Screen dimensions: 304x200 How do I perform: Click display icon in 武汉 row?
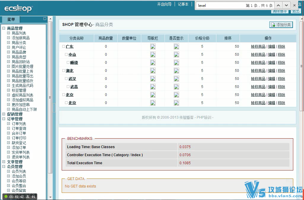[176, 79]
